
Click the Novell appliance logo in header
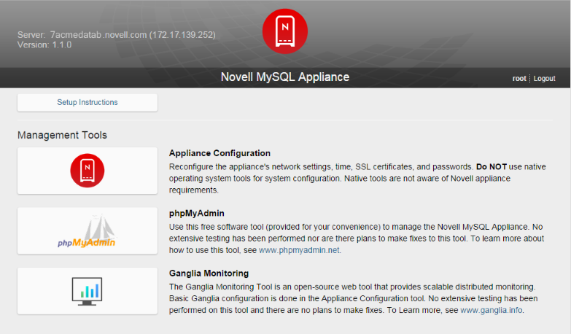tap(285, 31)
